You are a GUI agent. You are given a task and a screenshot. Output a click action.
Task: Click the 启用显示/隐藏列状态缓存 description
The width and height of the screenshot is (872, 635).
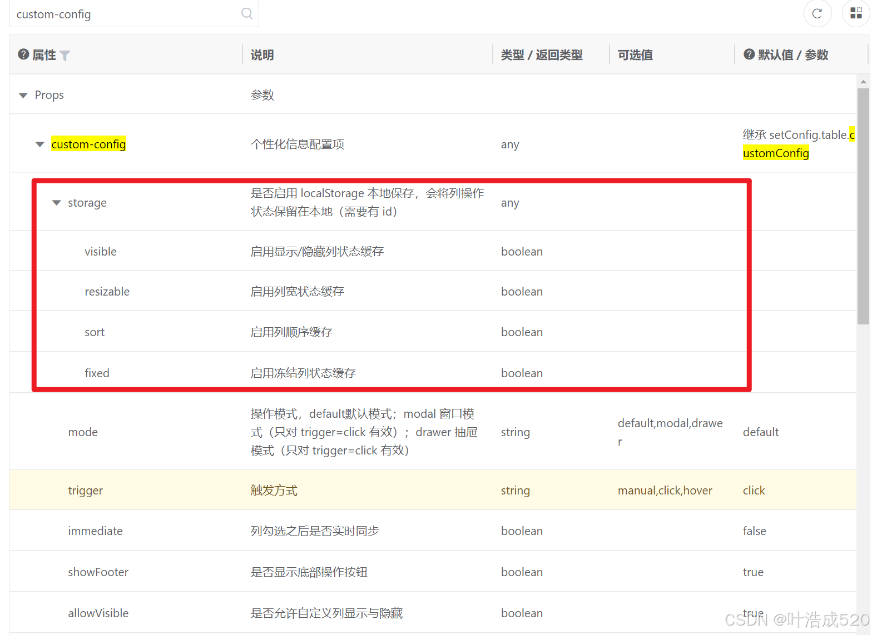tap(317, 252)
